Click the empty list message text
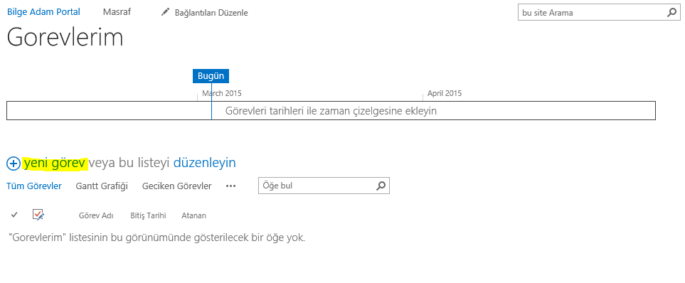 coord(156,238)
